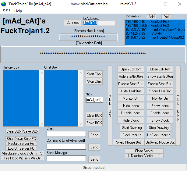
Task: Click the Chat message input field
Action: tap(66, 134)
